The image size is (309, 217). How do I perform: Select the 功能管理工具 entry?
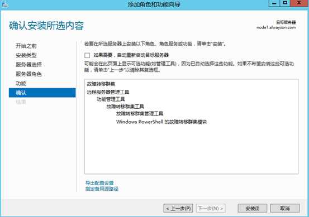(x=111, y=99)
